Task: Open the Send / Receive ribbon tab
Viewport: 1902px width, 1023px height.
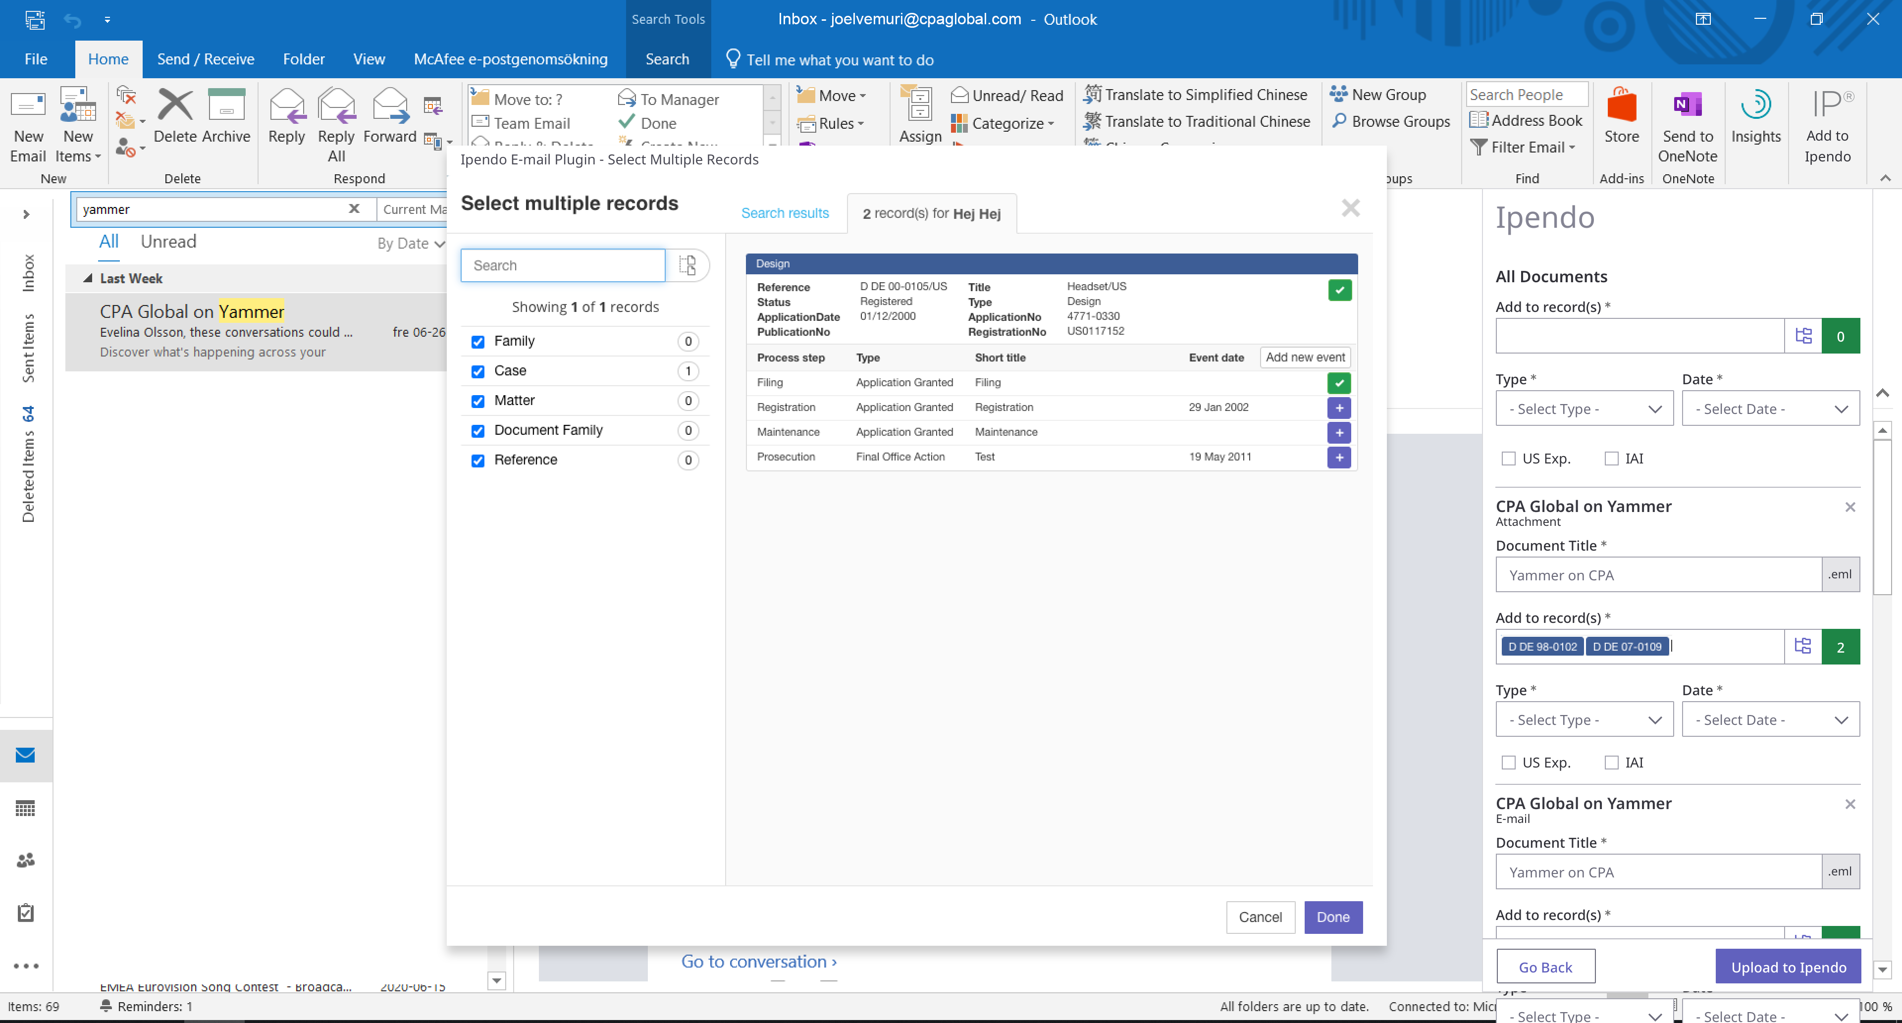Action: click(205, 59)
